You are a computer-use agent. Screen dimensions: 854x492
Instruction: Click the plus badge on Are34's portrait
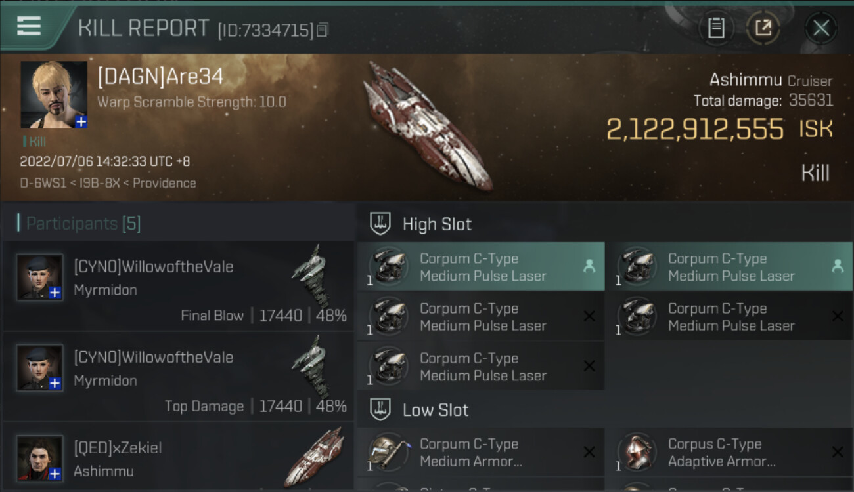80,121
